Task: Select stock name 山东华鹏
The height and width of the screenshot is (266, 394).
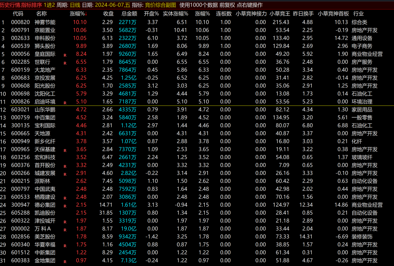Action: [x=45, y=110]
